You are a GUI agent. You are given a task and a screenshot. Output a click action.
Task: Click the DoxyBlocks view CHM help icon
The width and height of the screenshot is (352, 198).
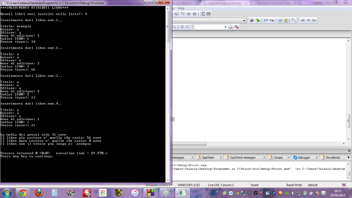click(286, 21)
